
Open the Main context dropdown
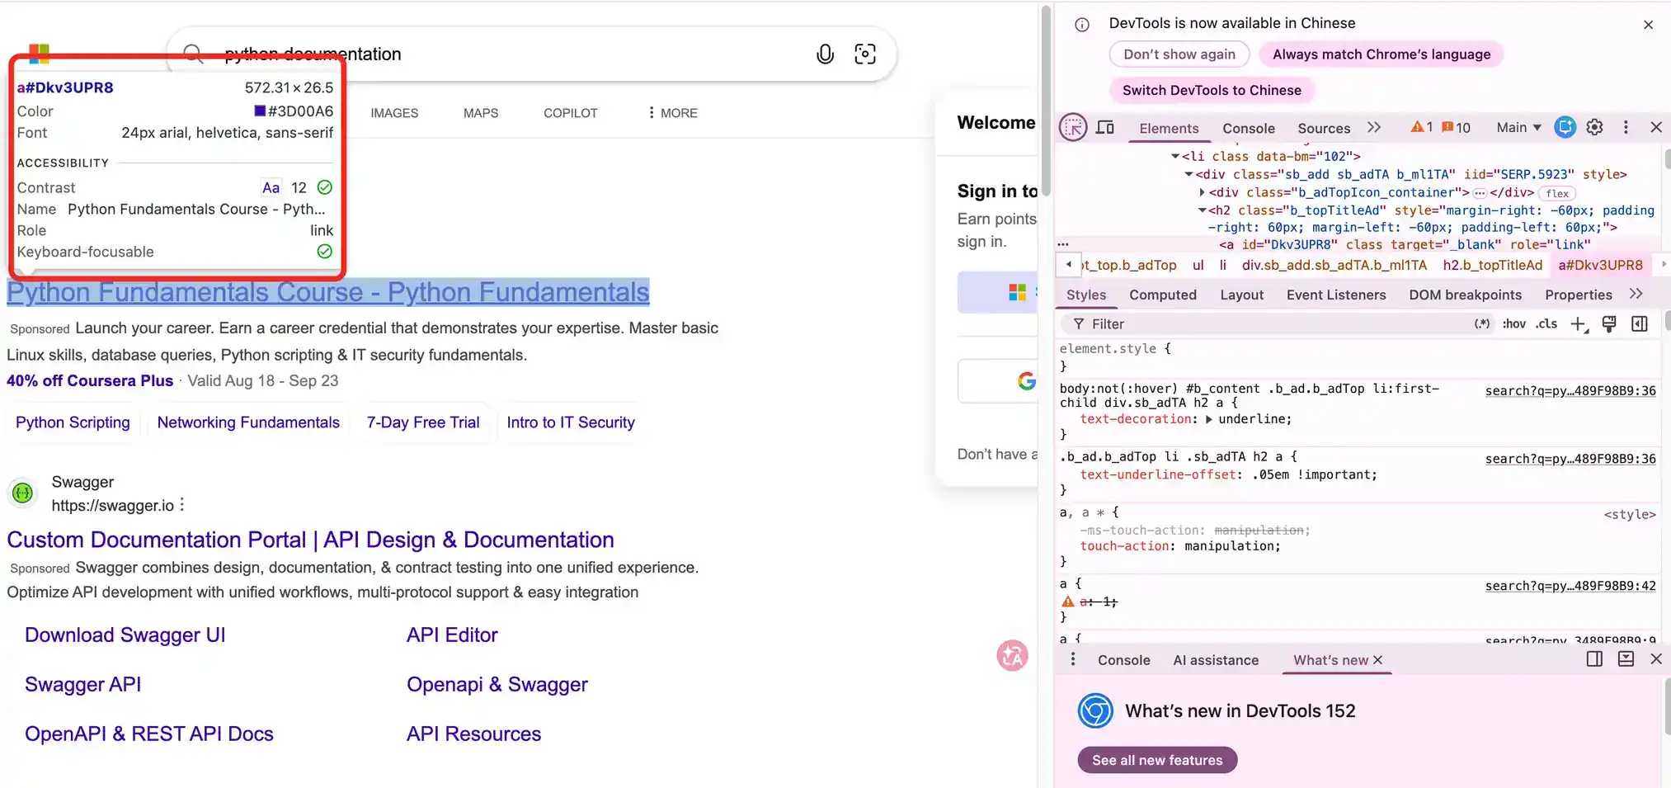pyautogui.click(x=1518, y=127)
